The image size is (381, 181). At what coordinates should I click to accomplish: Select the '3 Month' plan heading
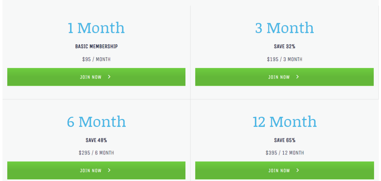click(x=284, y=28)
